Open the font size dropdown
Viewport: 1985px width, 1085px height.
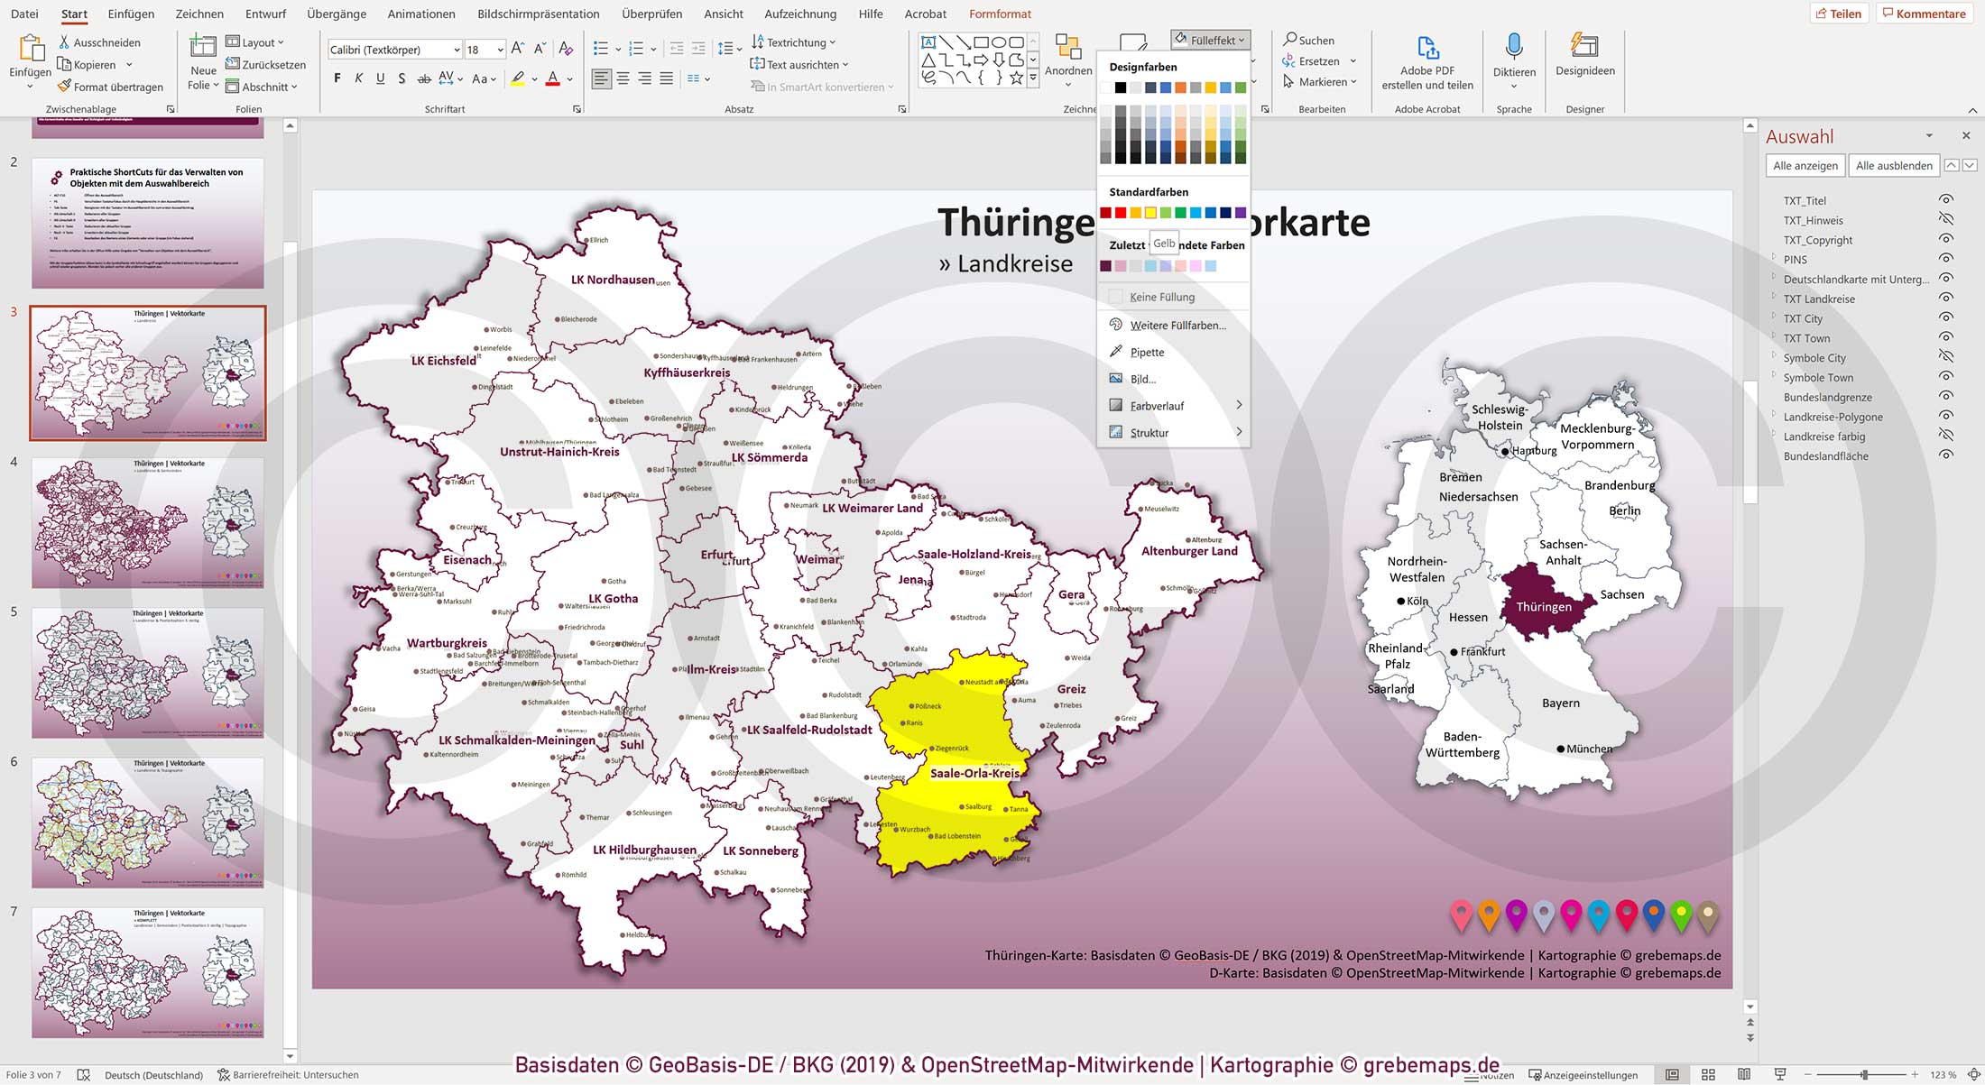click(501, 50)
